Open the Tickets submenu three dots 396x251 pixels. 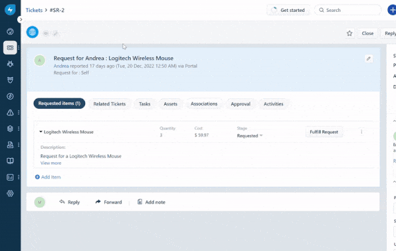(18, 47)
